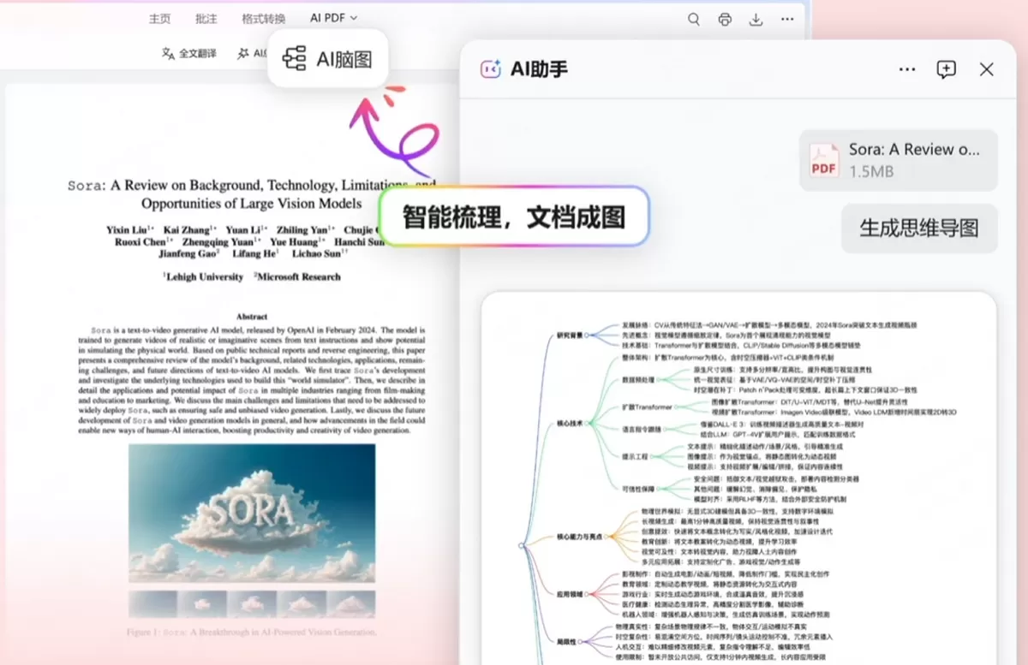Select the 物理世界模拟 leaf text
The image size is (1028, 665).
738,512
